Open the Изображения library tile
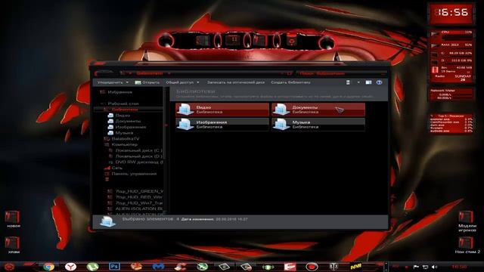This screenshot has width=484, height=272. coord(222,124)
